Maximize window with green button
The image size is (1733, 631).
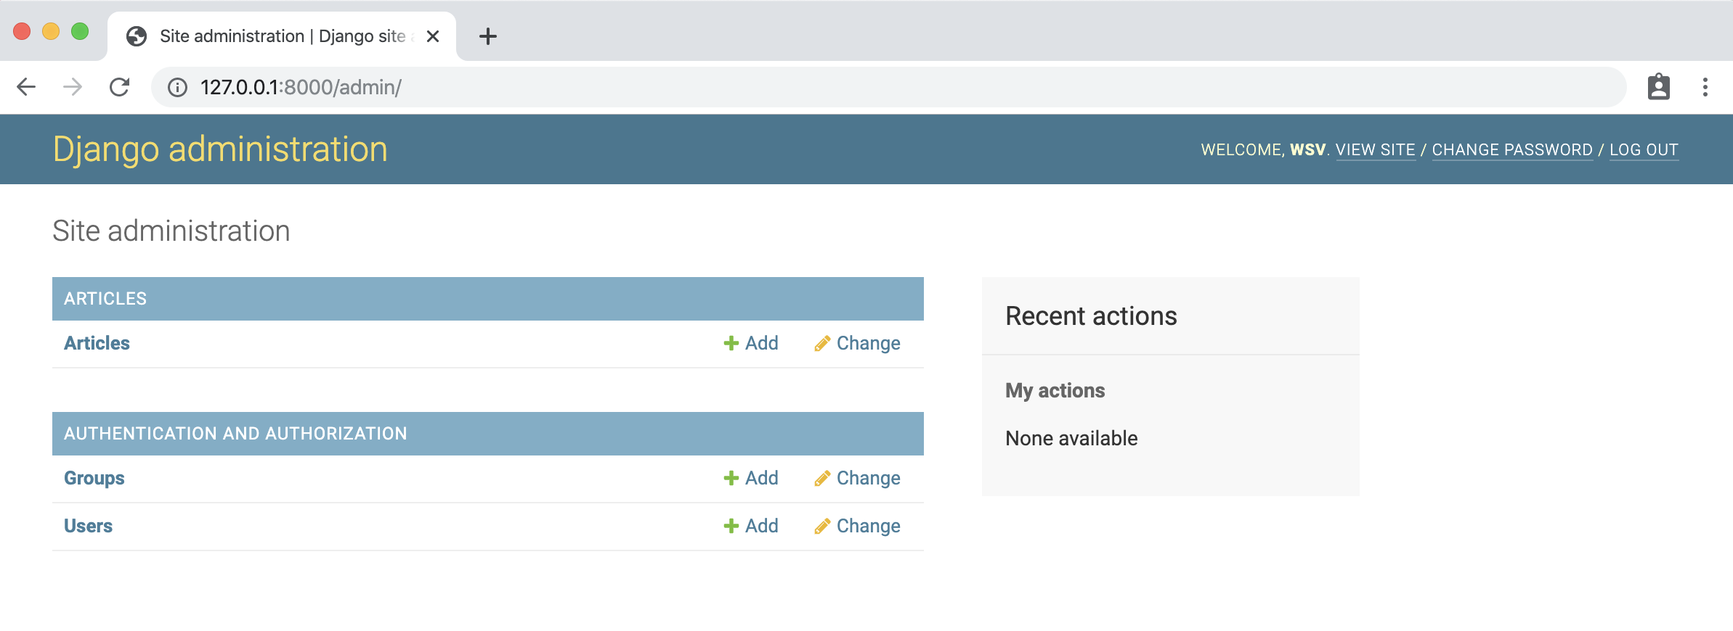[80, 31]
